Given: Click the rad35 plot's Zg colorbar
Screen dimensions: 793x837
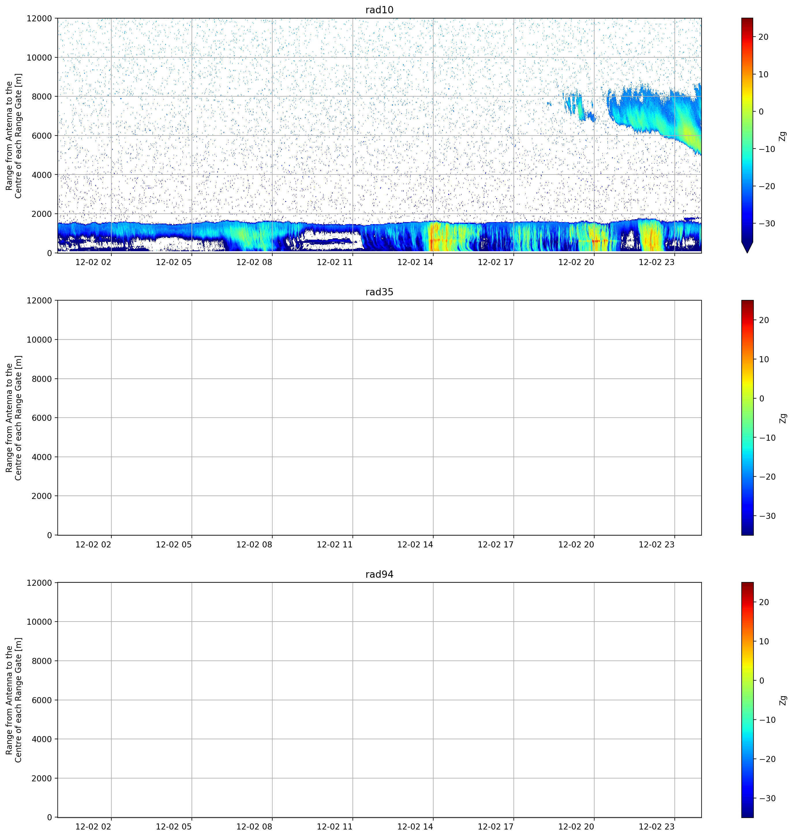Looking at the screenshot, I should point(747,418).
